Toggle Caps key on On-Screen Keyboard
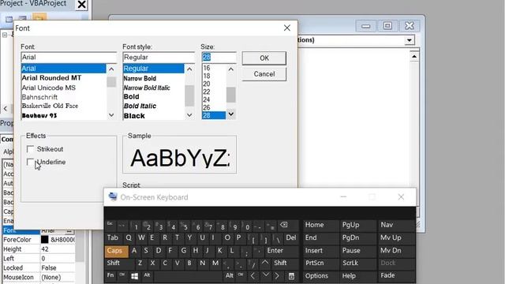The height and width of the screenshot is (284, 505). pos(117,251)
